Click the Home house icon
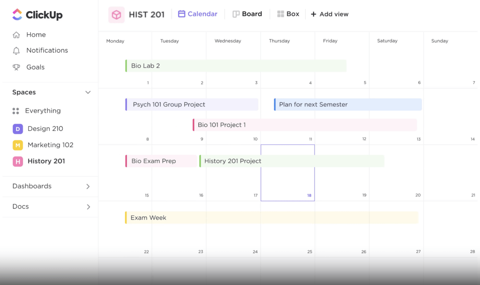480x285 pixels. click(x=16, y=35)
